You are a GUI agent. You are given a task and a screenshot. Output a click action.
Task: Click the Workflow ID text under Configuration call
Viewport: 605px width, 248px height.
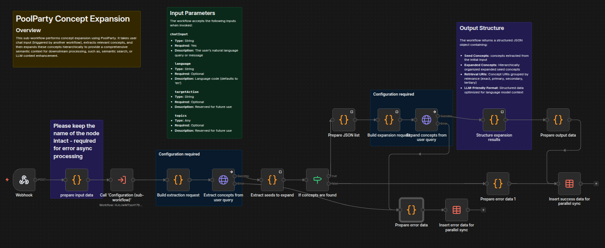tap(121, 205)
